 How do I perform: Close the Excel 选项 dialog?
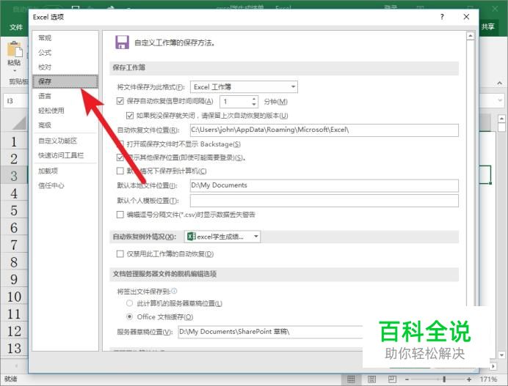point(466,17)
